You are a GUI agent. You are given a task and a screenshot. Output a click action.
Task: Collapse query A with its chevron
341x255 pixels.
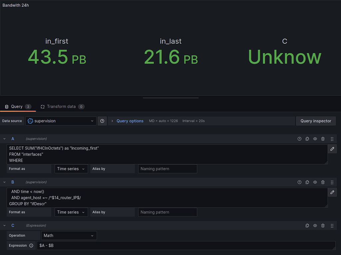pos(4,139)
